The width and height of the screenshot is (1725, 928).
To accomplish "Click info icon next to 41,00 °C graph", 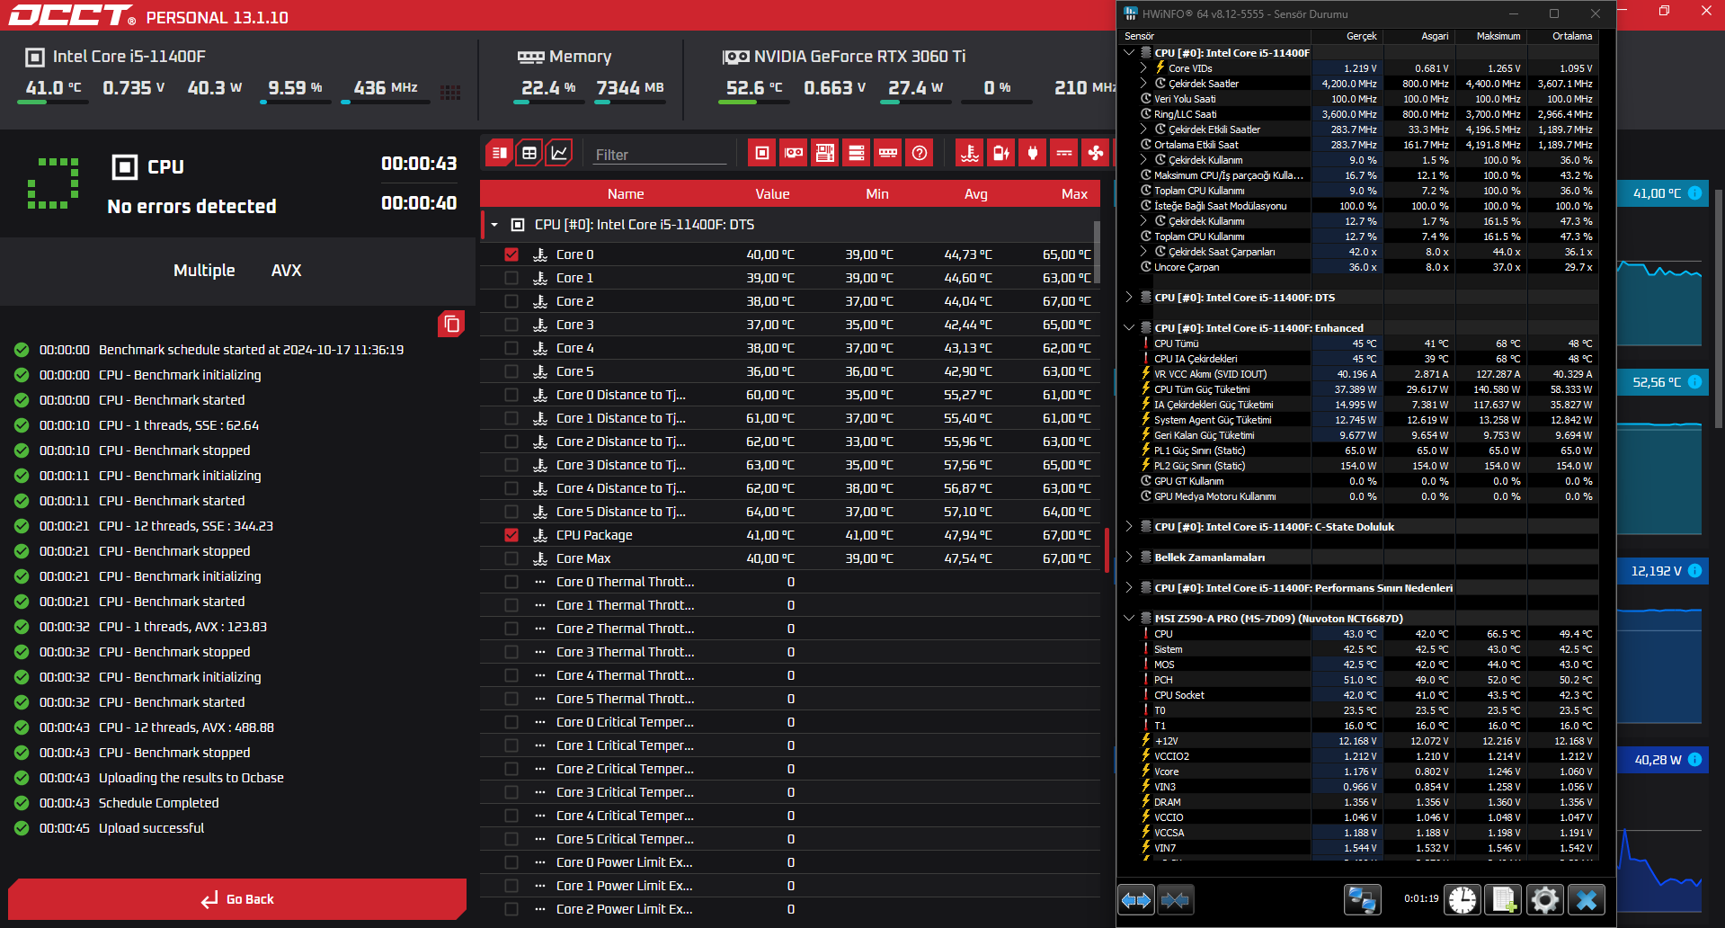I will point(1694,193).
